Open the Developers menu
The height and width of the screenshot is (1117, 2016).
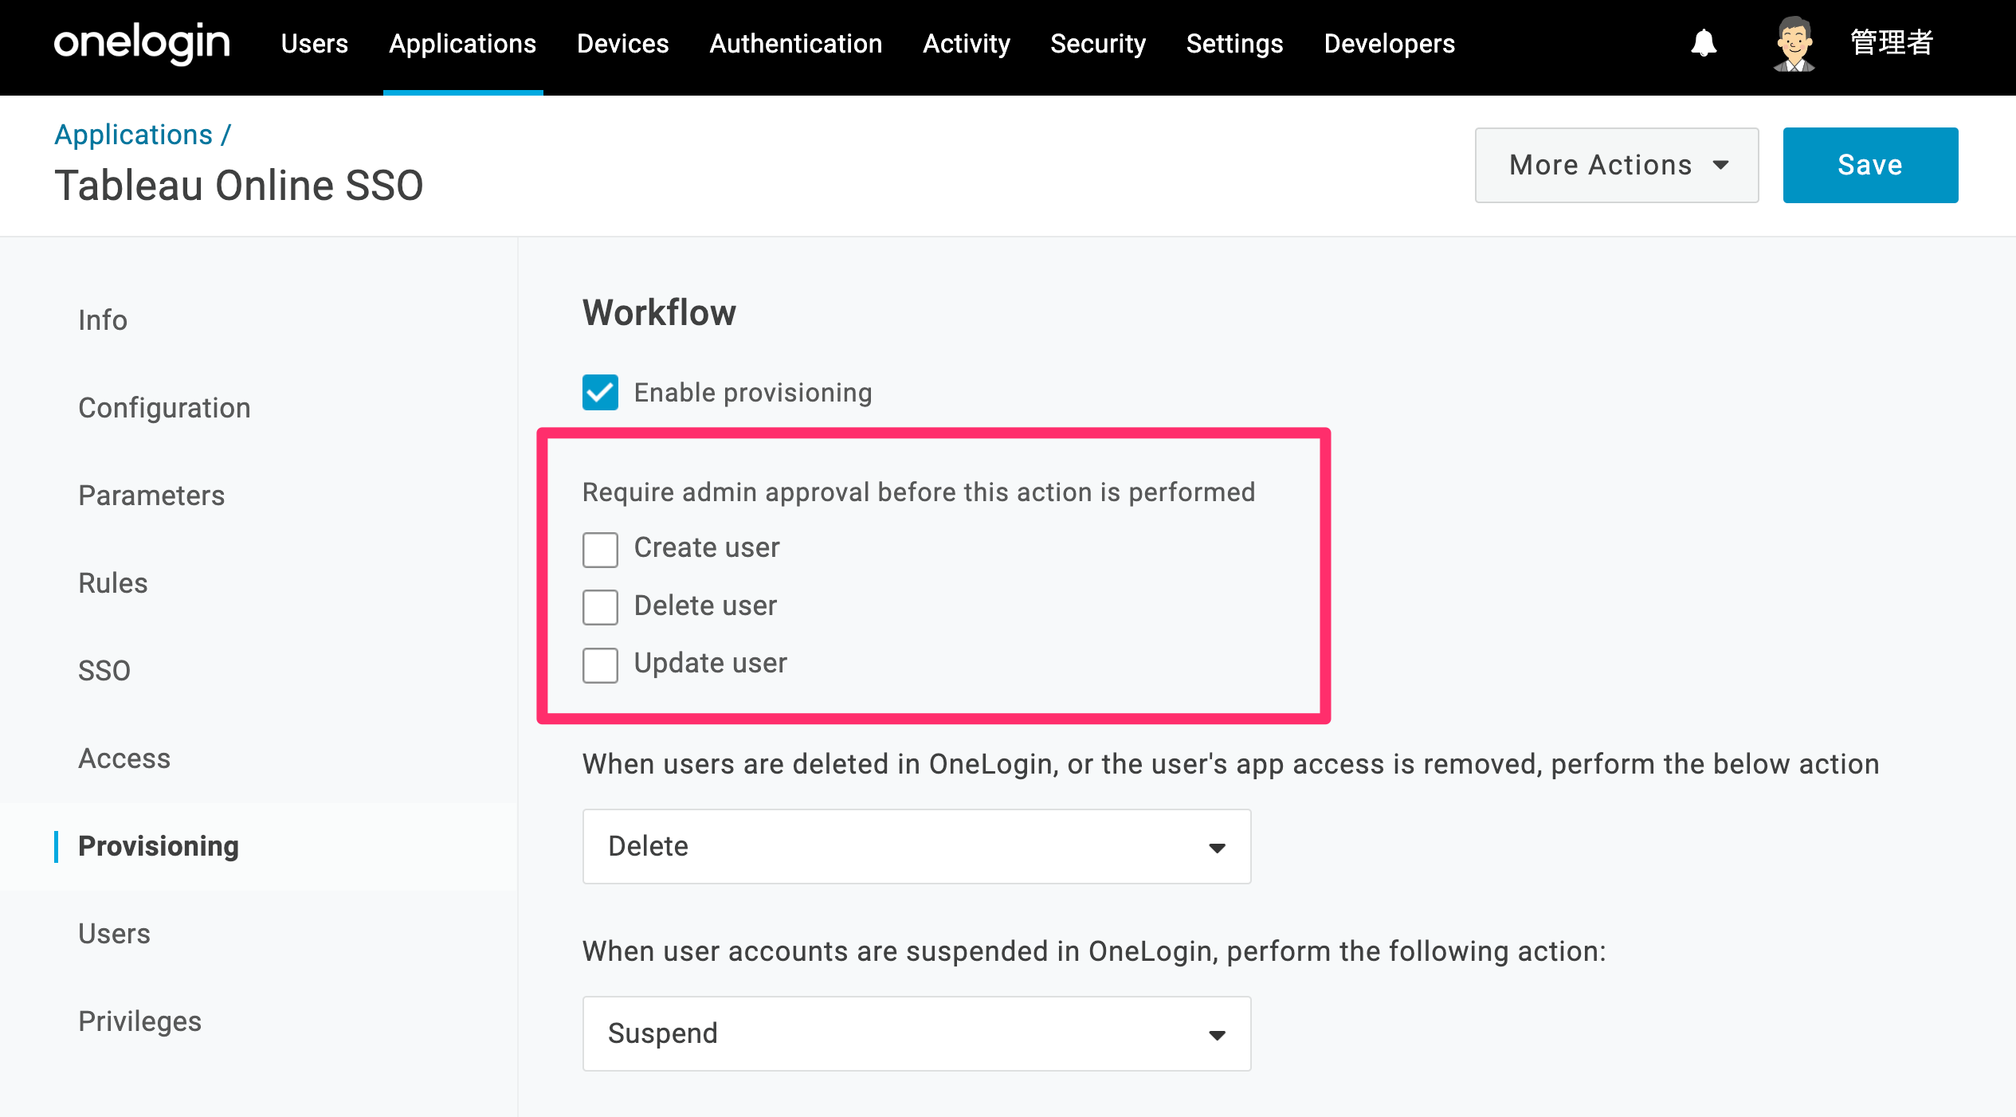point(1389,44)
